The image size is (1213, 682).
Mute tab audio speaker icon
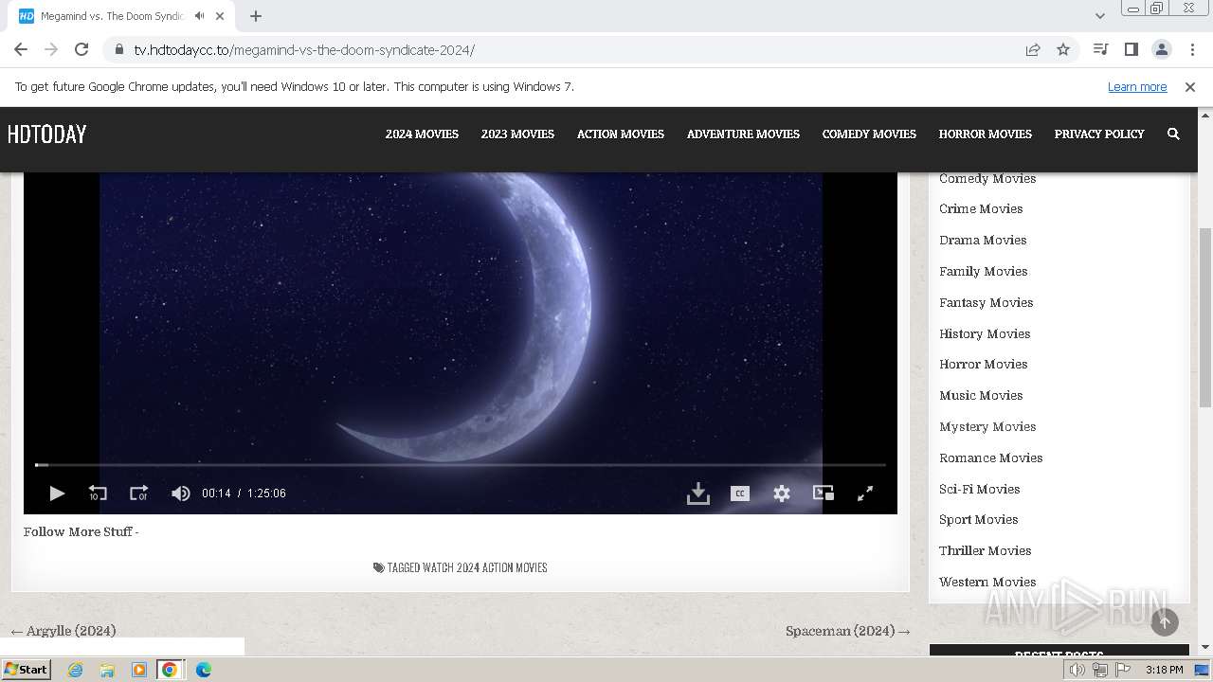click(x=199, y=16)
